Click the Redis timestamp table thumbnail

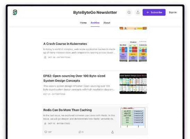point(133,117)
